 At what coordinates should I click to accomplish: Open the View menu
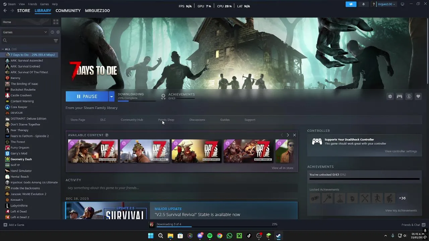[x=22, y=4]
